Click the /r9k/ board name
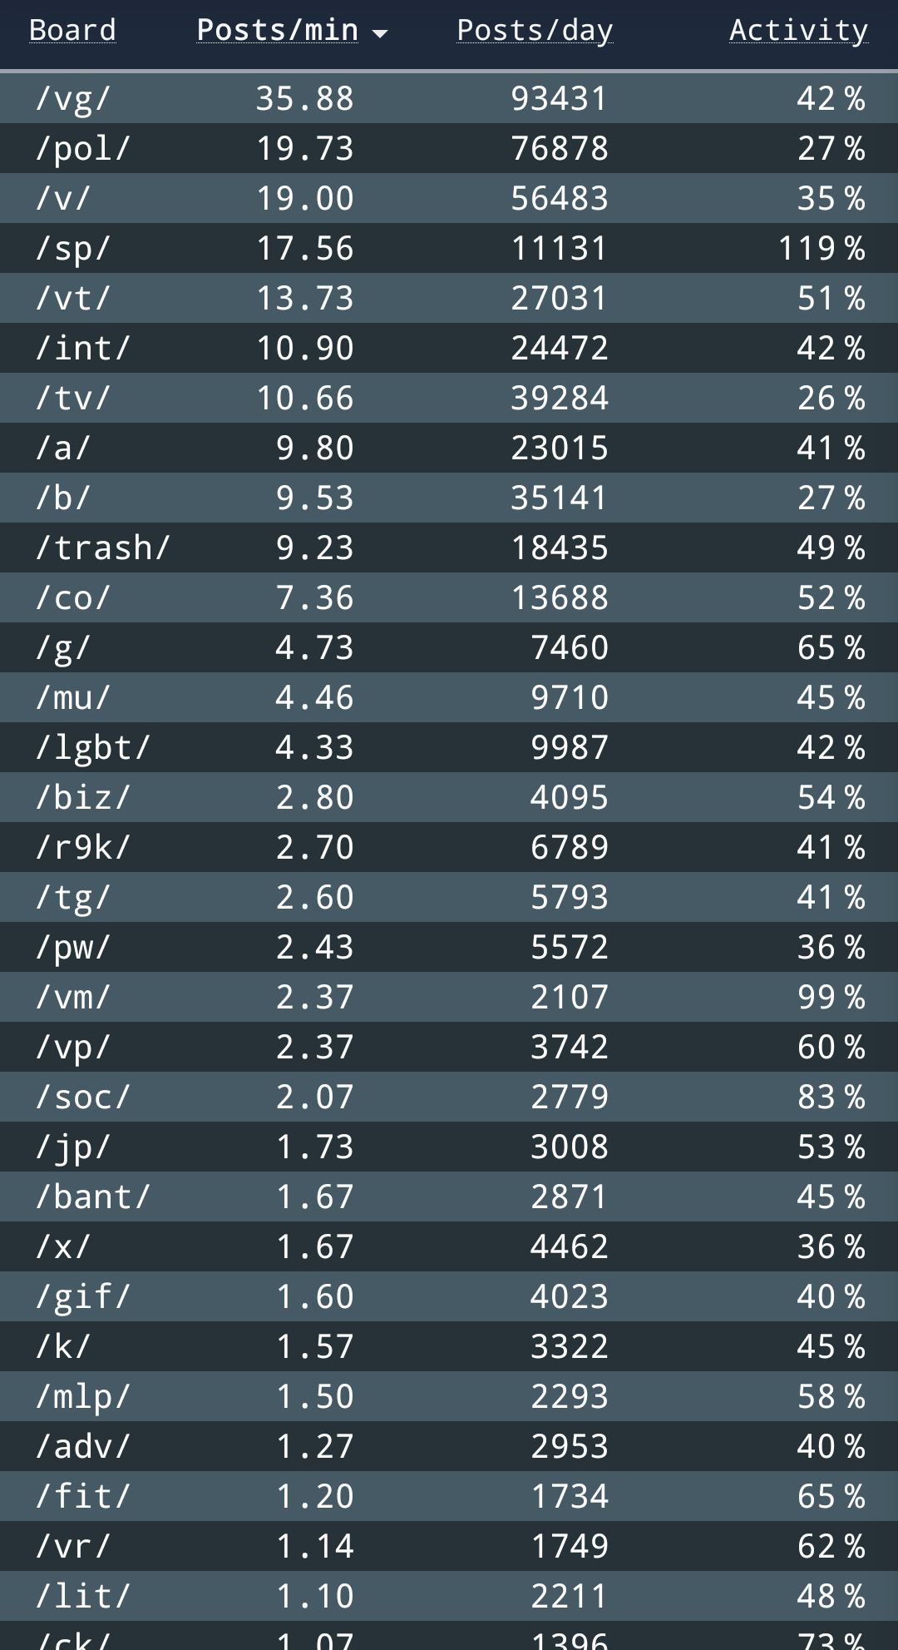The width and height of the screenshot is (898, 1650). [82, 848]
